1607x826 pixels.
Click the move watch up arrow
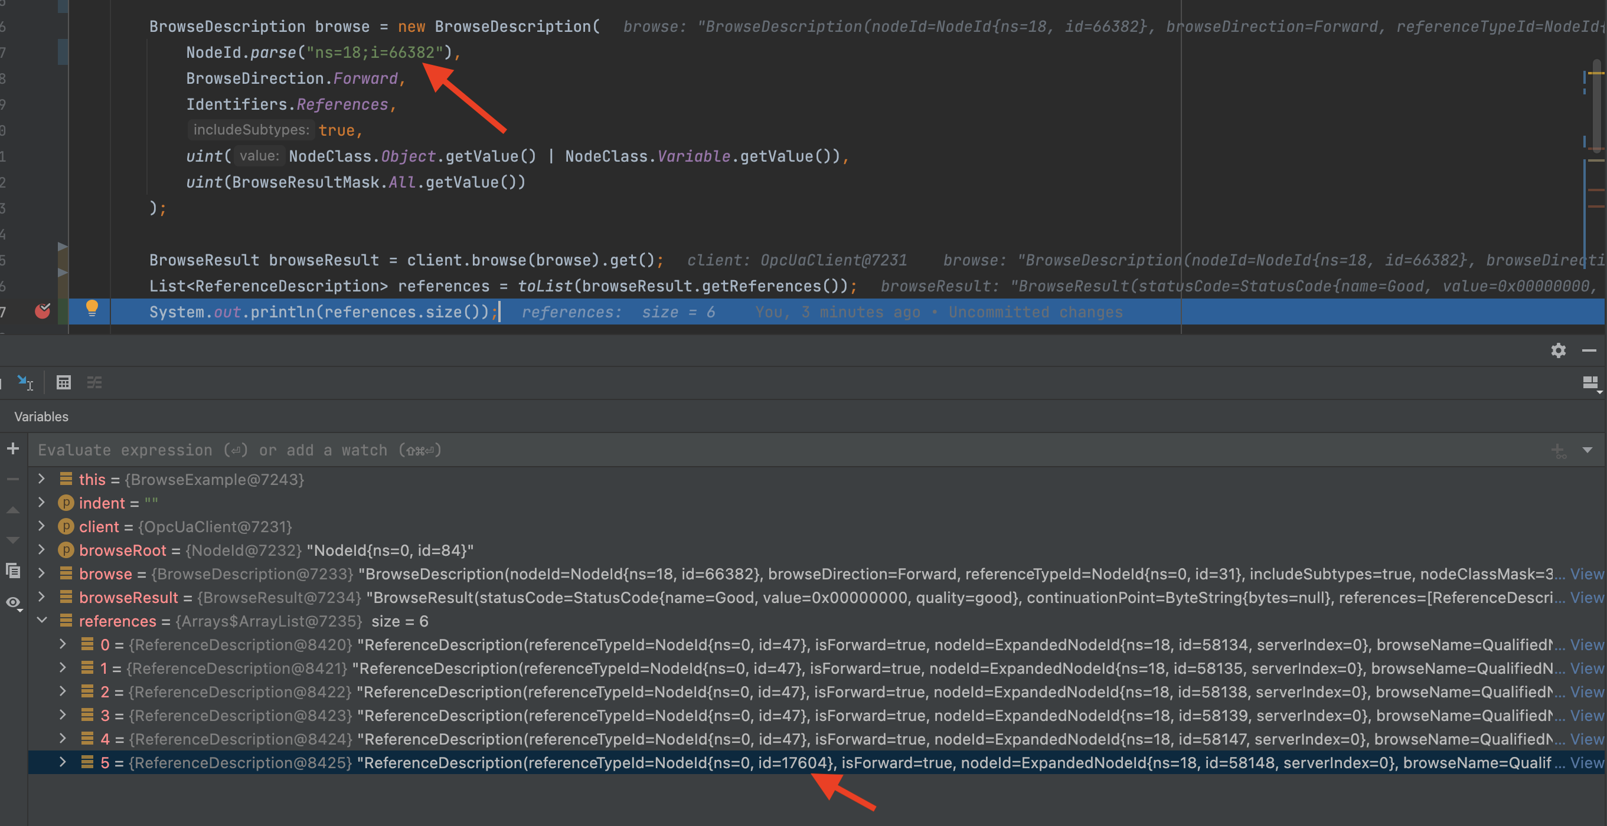12,510
